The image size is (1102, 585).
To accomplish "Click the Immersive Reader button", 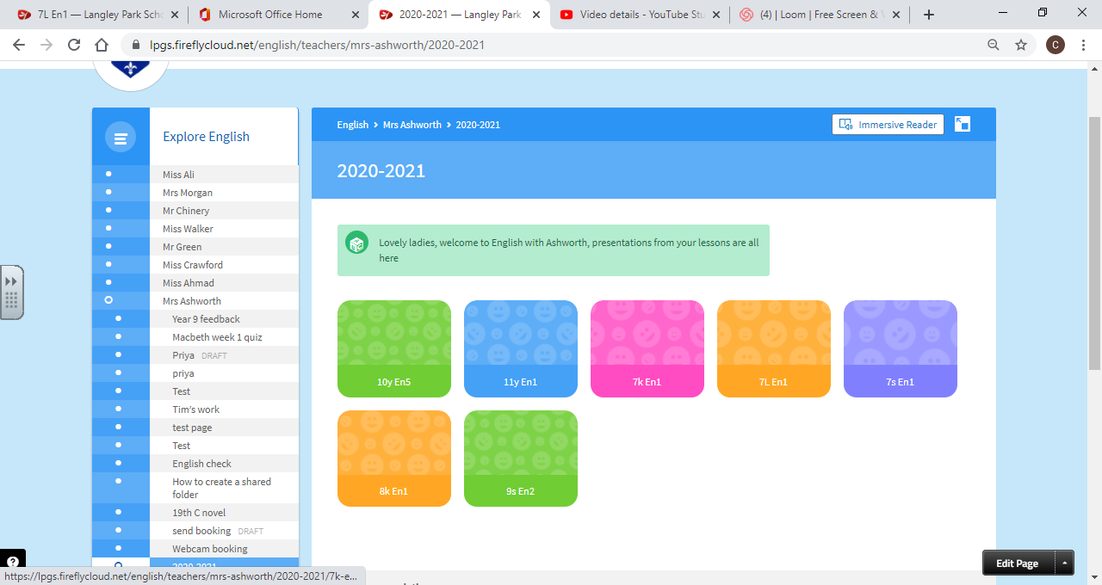I will coord(888,125).
